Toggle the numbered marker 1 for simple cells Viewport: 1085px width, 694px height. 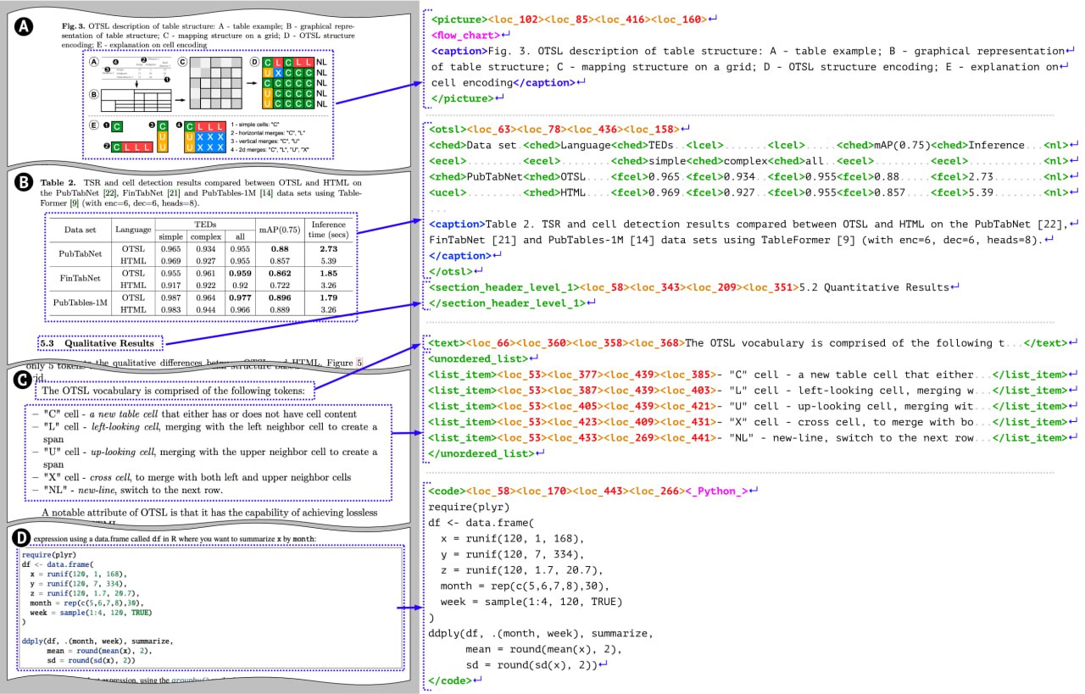click(107, 125)
